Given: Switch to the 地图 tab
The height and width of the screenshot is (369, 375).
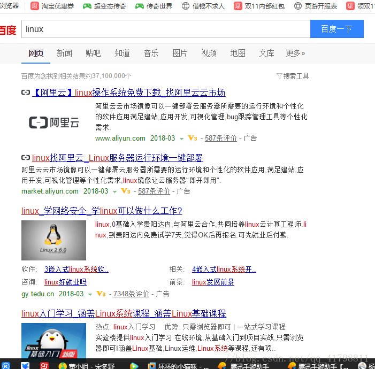Looking at the screenshot, I should [x=238, y=53].
